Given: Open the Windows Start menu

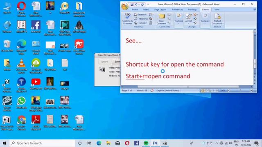Looking at the screenshot, I should [x=5, y=143].
